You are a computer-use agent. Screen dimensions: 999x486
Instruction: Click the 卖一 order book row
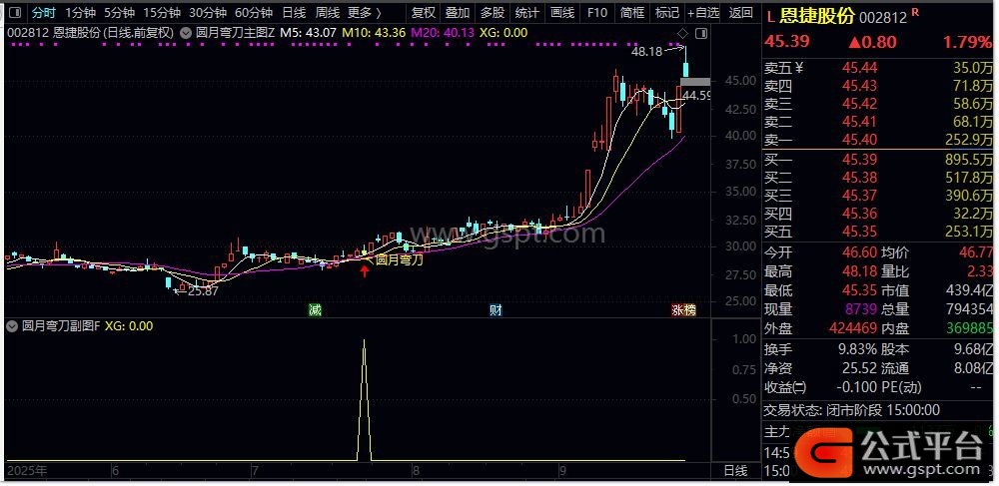(x=878, y=140)
